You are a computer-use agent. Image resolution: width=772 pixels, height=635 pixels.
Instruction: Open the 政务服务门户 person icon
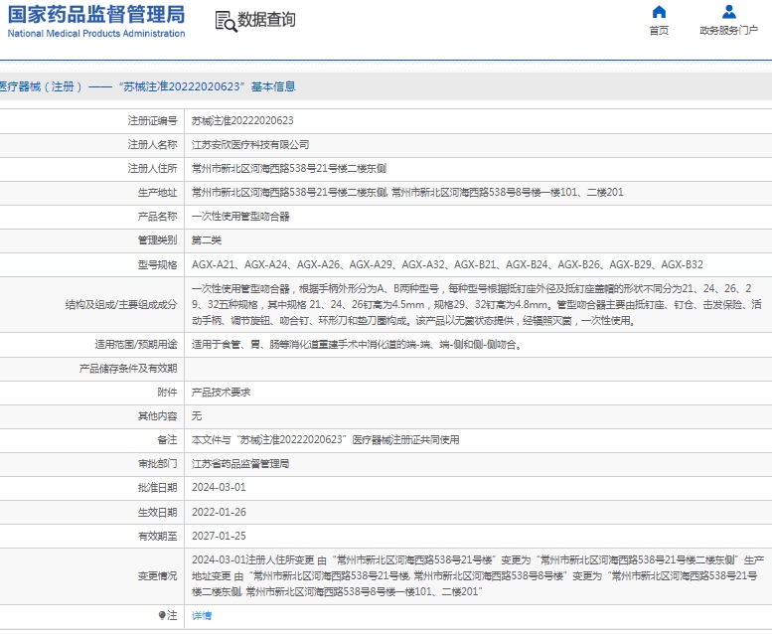pos(728,12)
